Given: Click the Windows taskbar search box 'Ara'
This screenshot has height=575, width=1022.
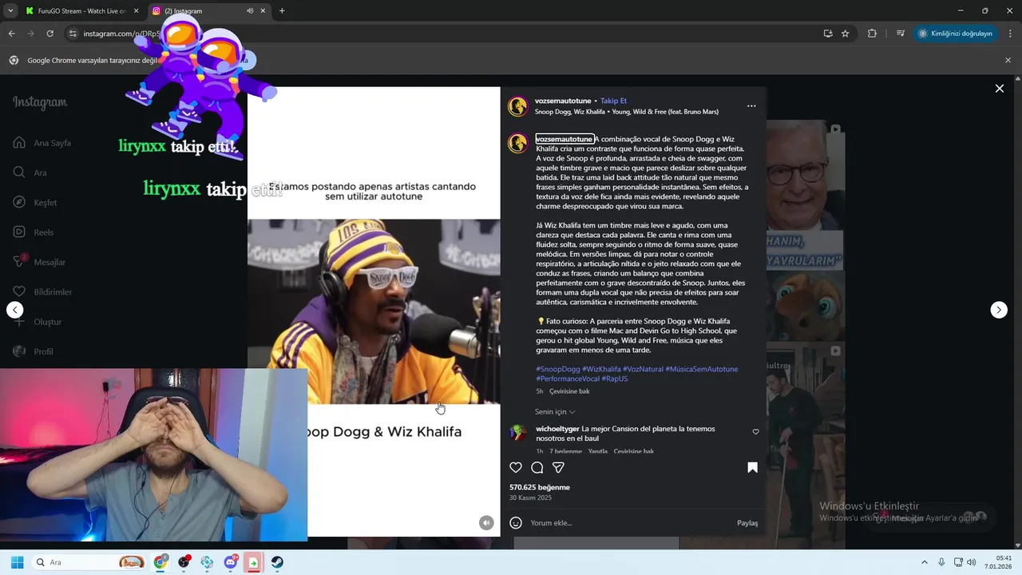Looking at the screenshot, I should pyautogui.click(x=89, y=562).
